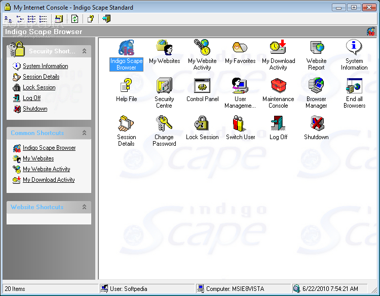Click the yellow panel toolbar icon

point(59,19)
